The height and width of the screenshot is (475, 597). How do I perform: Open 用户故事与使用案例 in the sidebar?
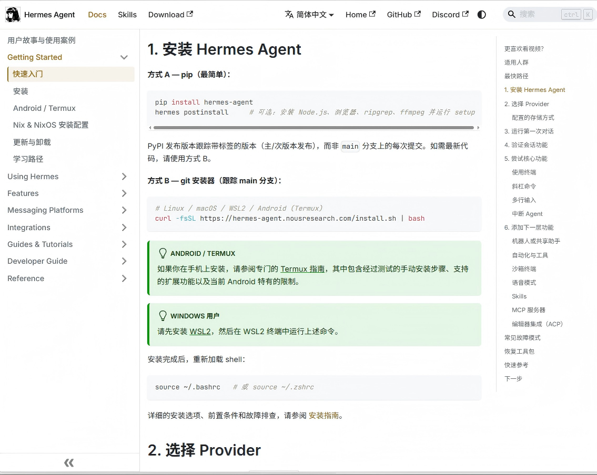click(42, 40)
